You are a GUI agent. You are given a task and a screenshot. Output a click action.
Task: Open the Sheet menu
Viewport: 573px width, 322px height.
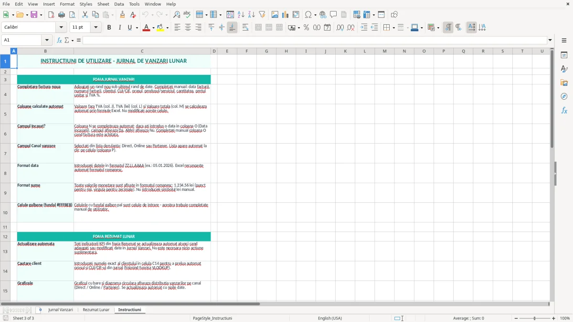pyautogui.click(x=103, y=4)
